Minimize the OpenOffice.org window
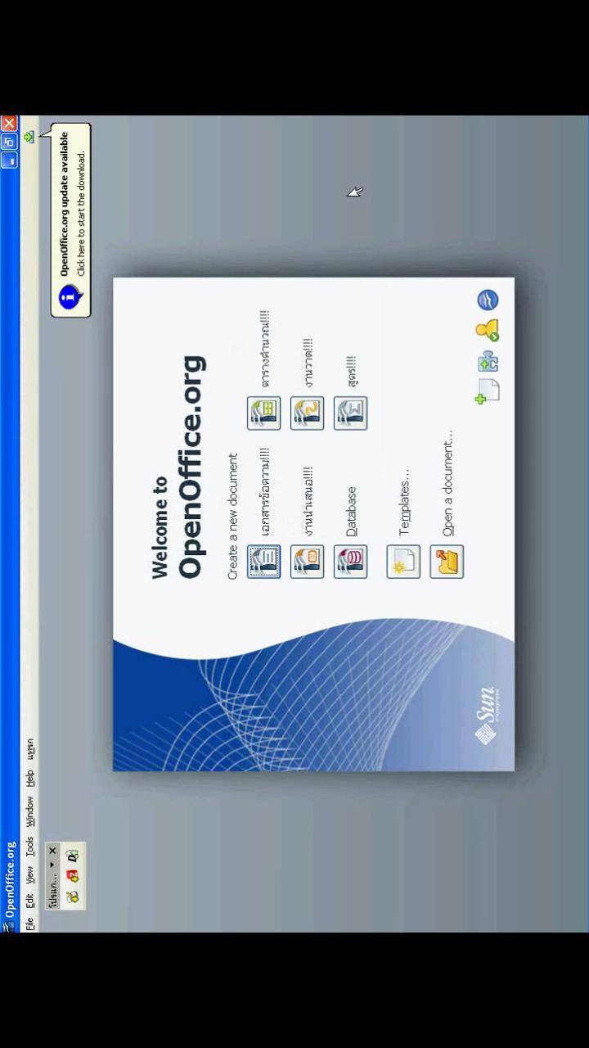Viewport: 589px width, 1048px height. tap(9, 160)
